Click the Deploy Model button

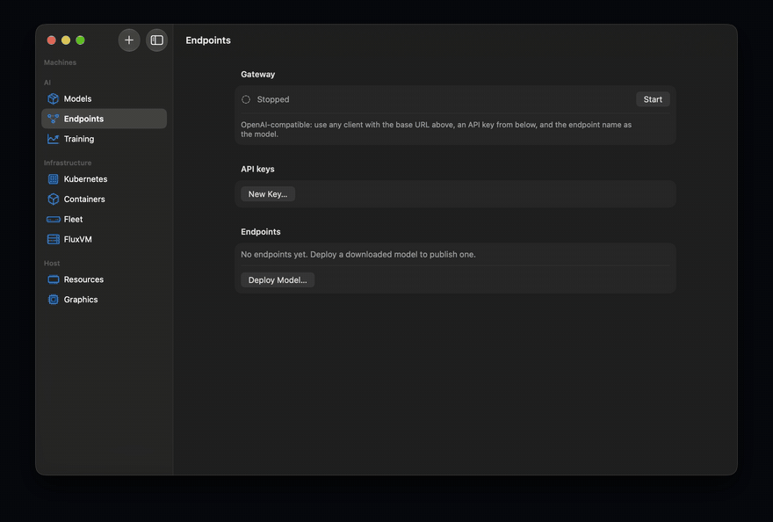(278, 279)
